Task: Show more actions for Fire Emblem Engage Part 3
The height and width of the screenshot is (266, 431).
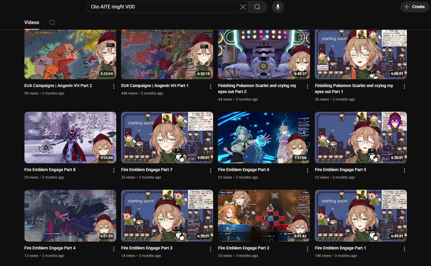Action: [211, 249]
